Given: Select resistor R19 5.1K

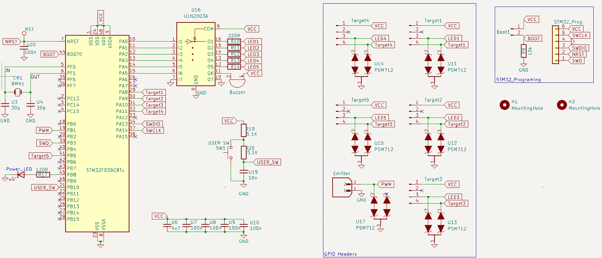Looking at the screenshot, I should (244, 130).
